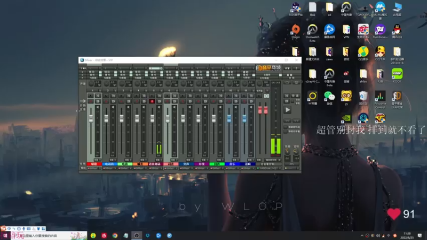Screen dimensions: 427x240
Task: Toggle the mute button on channel 3
Action: (x=129, y=101)
